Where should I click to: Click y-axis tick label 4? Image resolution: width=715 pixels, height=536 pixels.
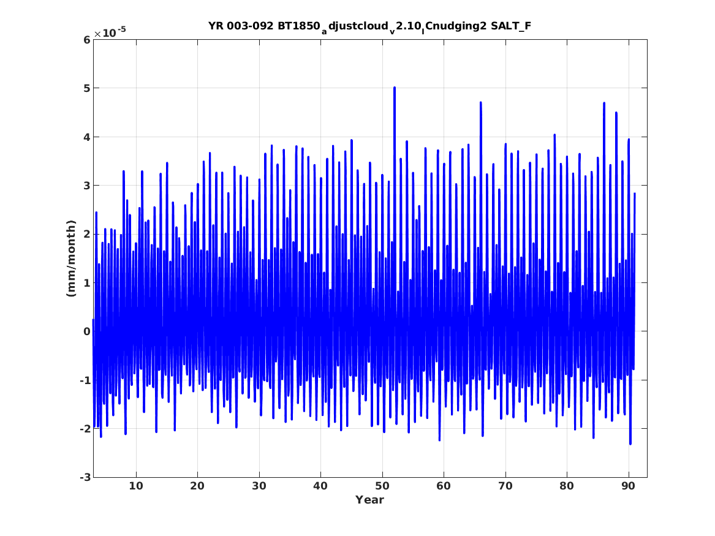pos(86,137)
